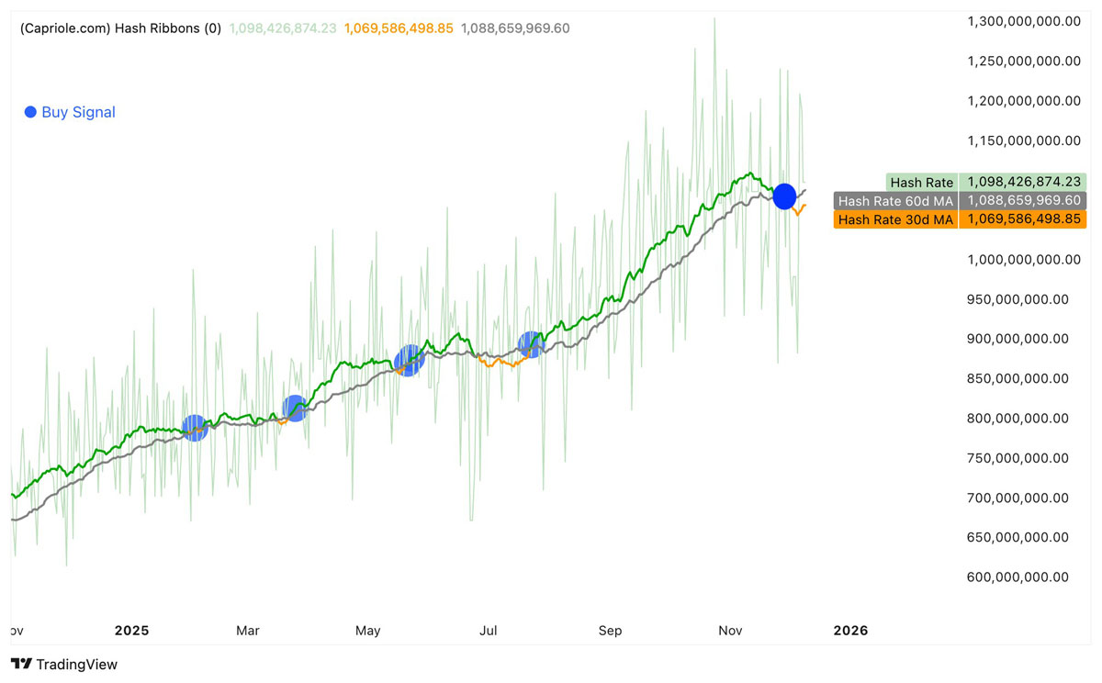Click the striped buy signal marker near late March
Screen dimensions: 1102x683
[294, 408]
